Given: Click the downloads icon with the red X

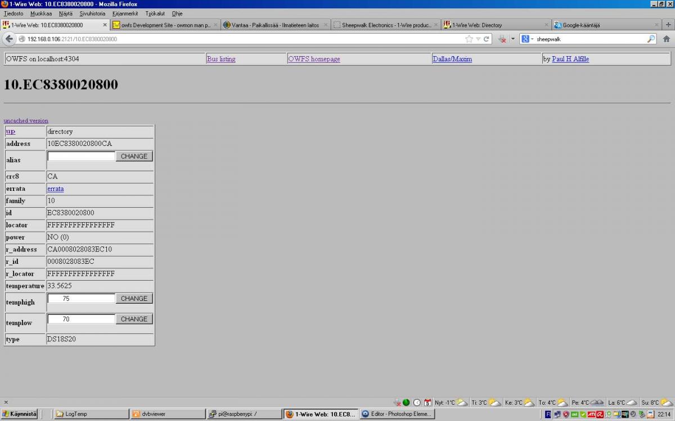Looking at the screenshot, I should point(502,39).
